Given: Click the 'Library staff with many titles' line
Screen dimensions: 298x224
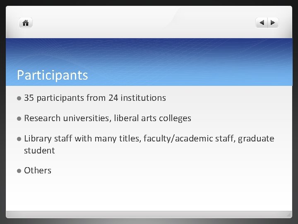Looking at the screenshot, I should pyautogui.click(x=83, y=139).
